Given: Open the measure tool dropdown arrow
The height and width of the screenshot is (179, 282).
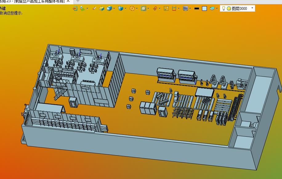Looking at the screenshot, I should [x=179, y=9].
